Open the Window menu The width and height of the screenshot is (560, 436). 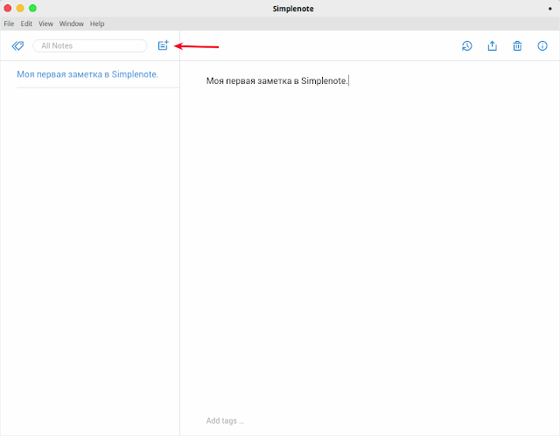click(72, 24)
